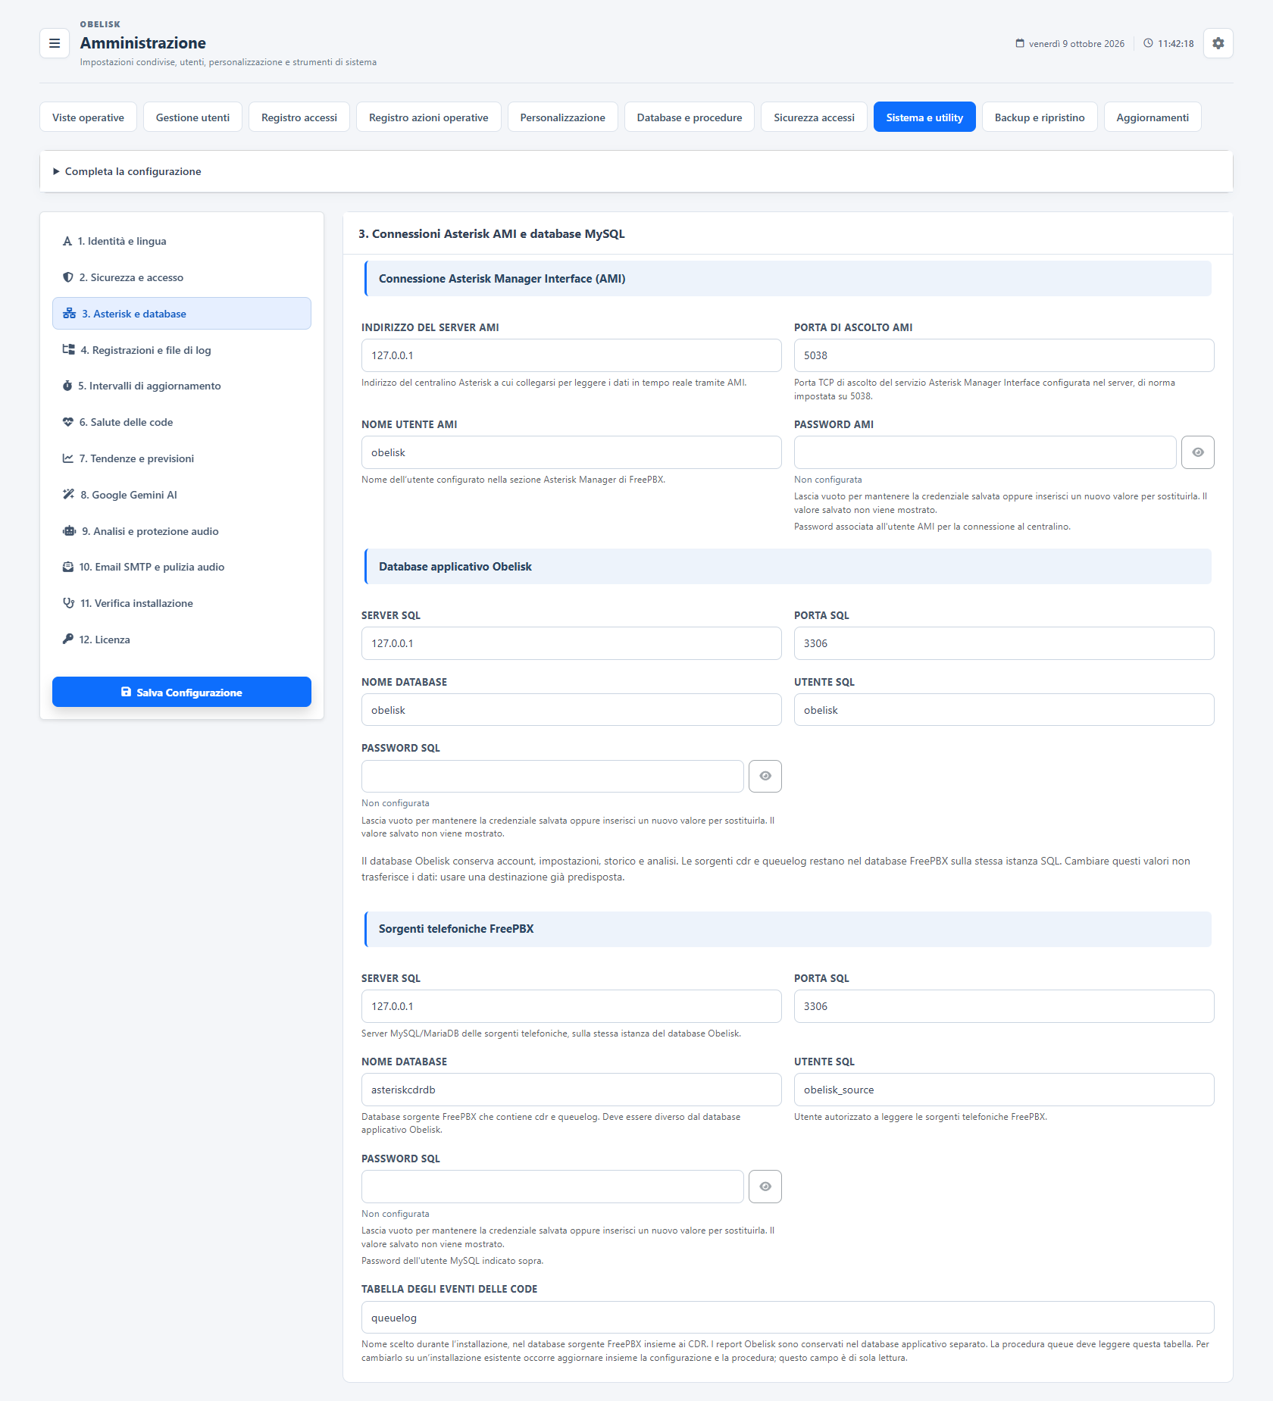This screenshot has width=1273, height=1401.
Task: Click the shield icon for Sicurezza e accesso
Action: pyautogui.click(x=68, y=277)
